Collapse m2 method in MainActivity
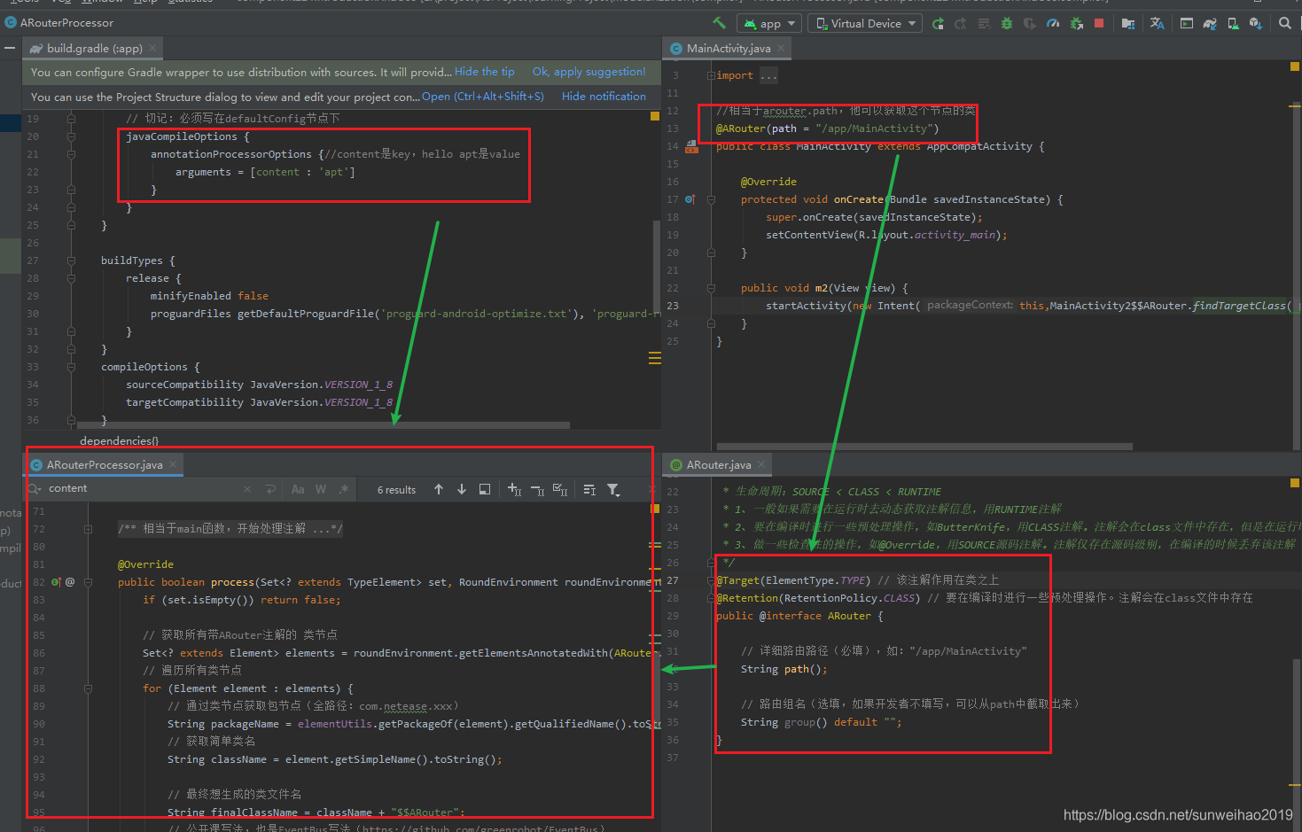The height and width of the screenshot is (832, 1302). (x=711, y=288)
